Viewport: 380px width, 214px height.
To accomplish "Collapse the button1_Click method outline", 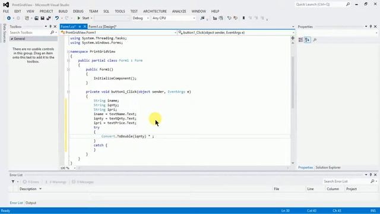I will (x=68, y=92).
